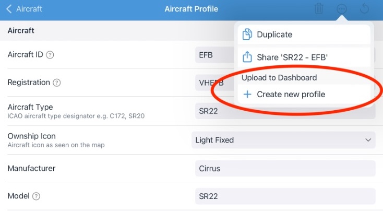Click the Aircraft ID field containing EFB
Screen dimensions: 383x211
click(214, 55)
